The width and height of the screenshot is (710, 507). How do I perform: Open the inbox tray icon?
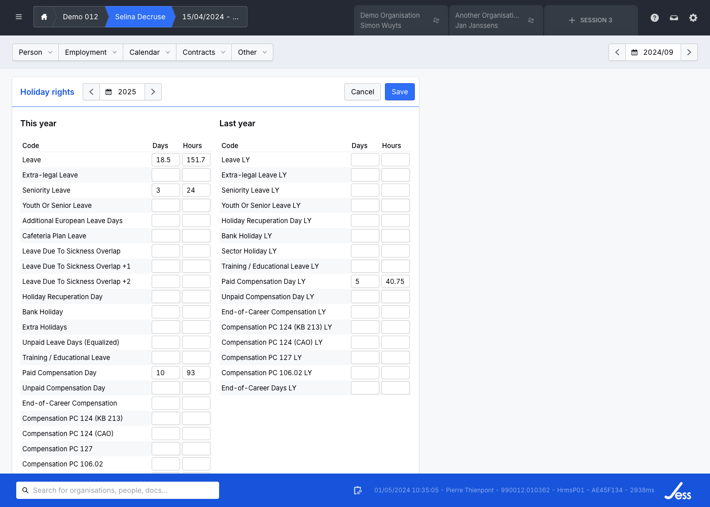coord(674,18)
